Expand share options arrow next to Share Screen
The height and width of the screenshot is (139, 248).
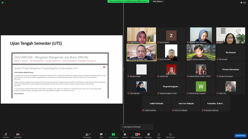118,134
